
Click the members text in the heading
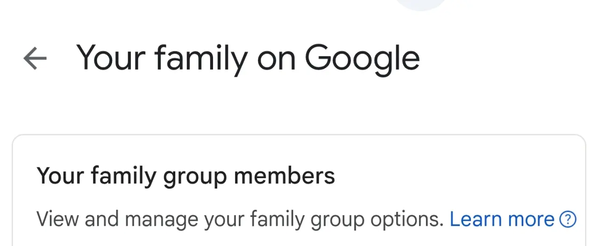tap(284, 176)
